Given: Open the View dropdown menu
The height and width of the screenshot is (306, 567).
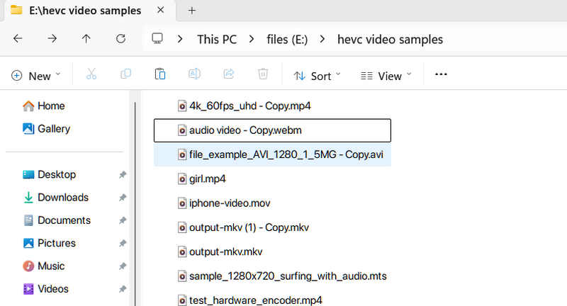Looking at the screenshot, I should tap(386, 76).
